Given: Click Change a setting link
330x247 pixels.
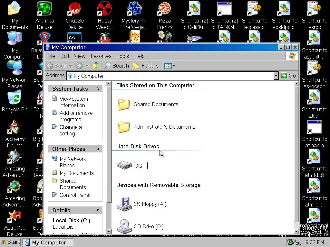Looking at the screenshot, I should point(71,130).
